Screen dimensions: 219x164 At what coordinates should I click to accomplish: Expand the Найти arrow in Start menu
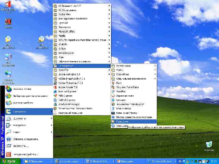51,132
